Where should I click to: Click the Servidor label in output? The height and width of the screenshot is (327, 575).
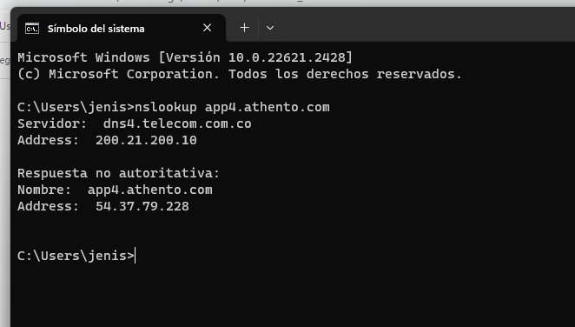tap(52, 123)
